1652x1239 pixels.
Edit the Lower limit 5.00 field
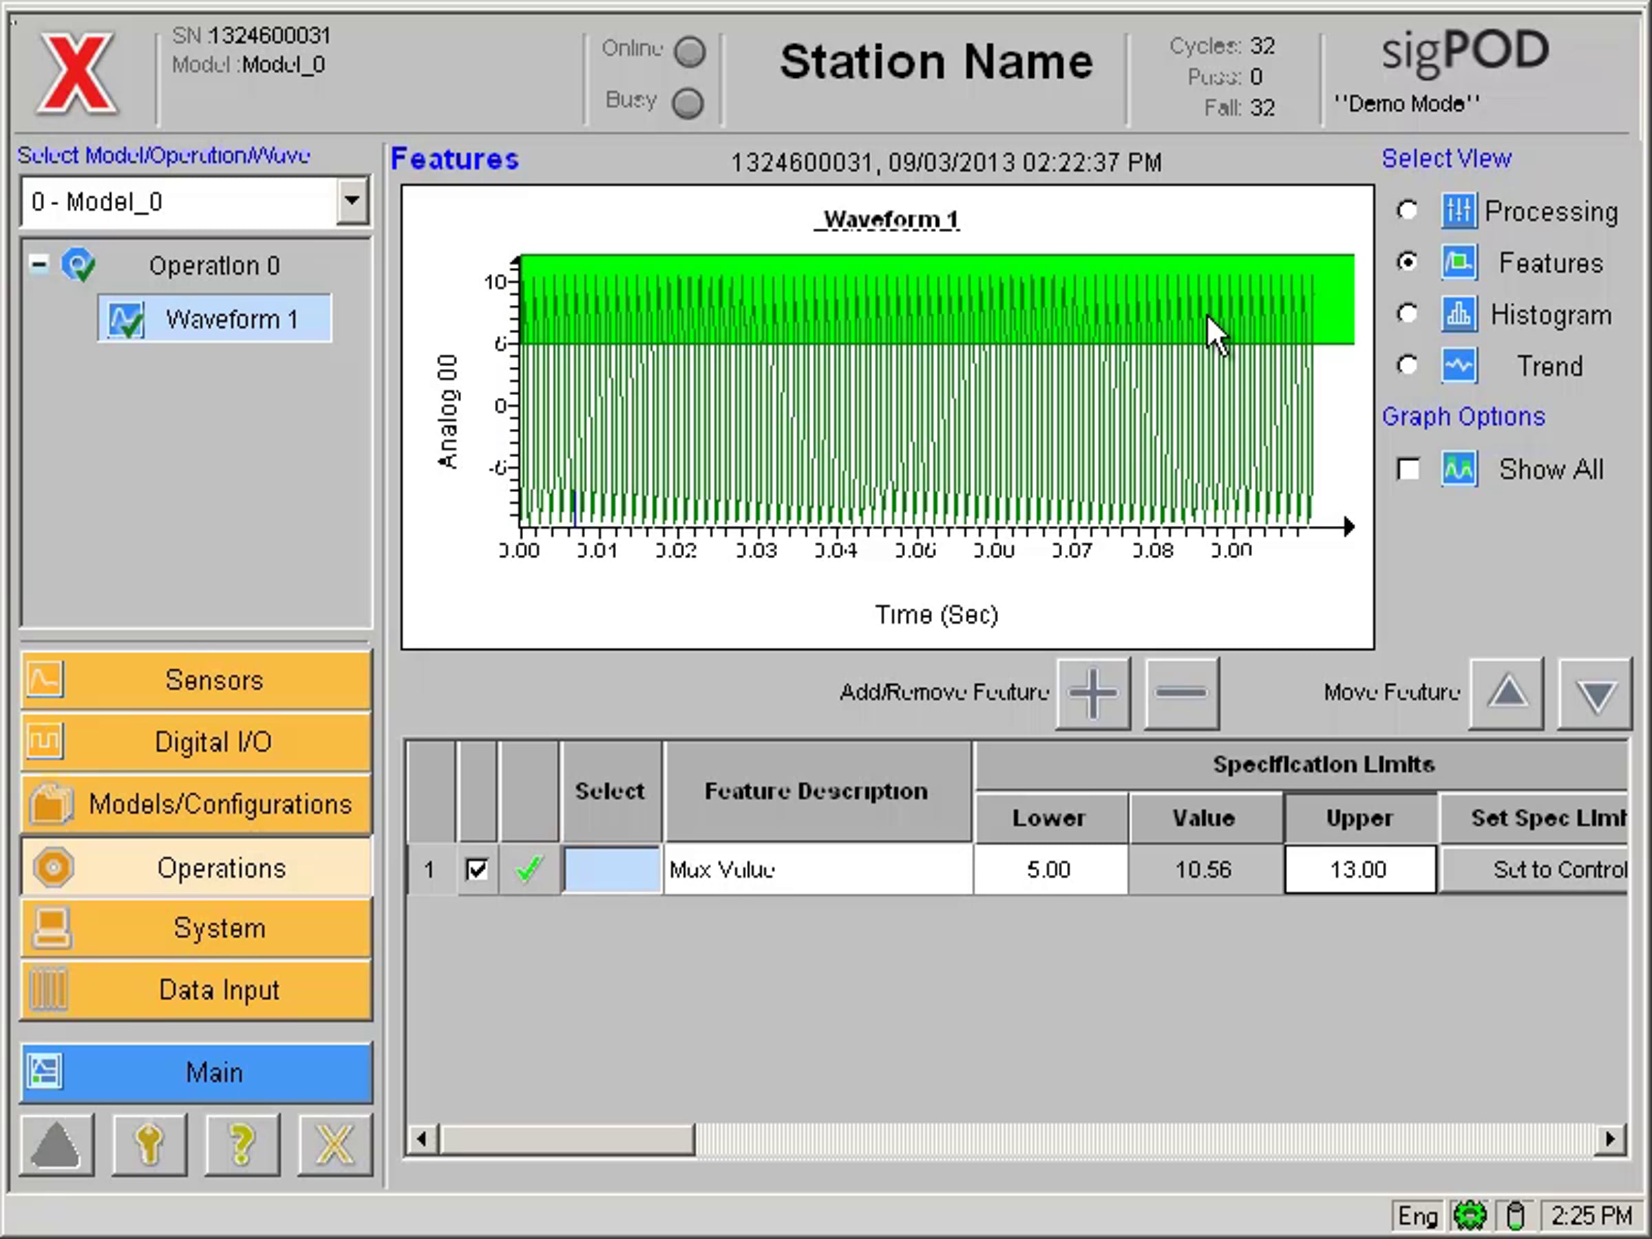1051,869
